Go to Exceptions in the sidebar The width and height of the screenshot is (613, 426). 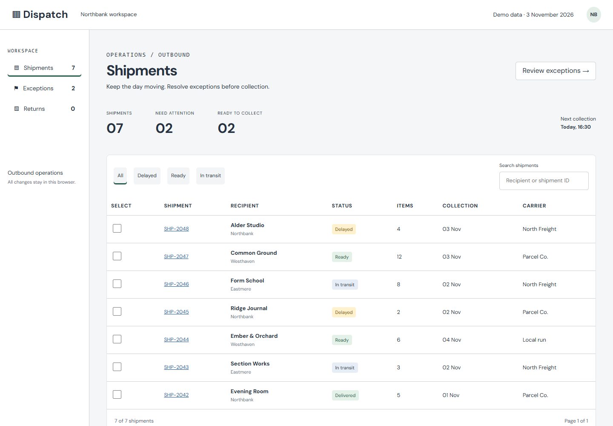click(44, 88)
